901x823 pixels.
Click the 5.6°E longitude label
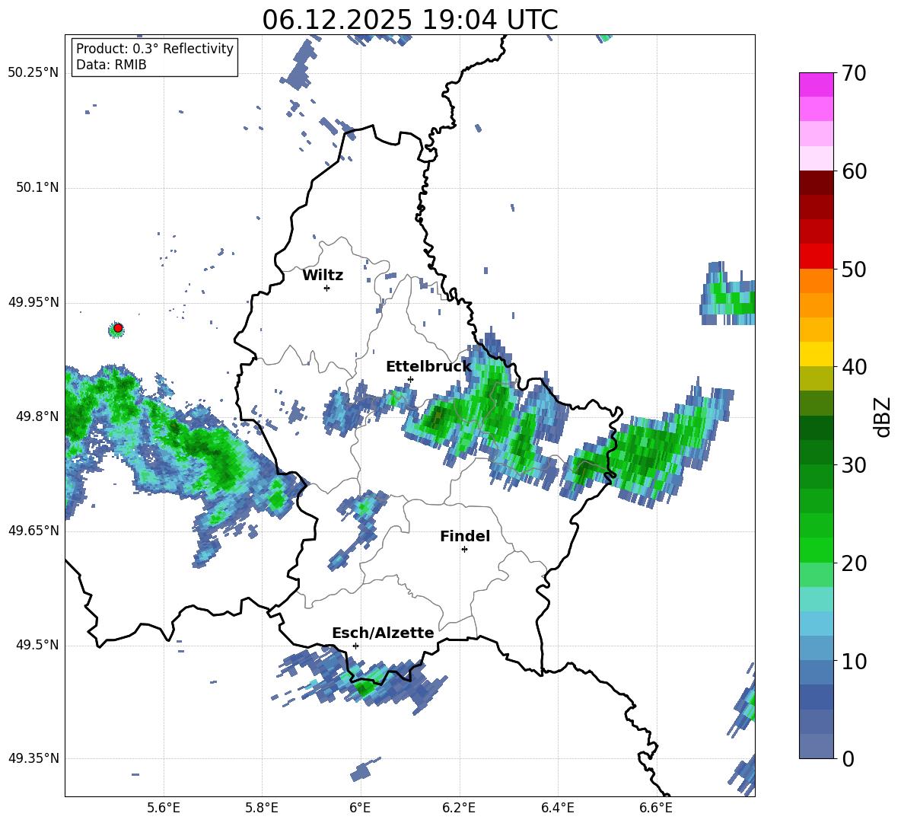164,808
